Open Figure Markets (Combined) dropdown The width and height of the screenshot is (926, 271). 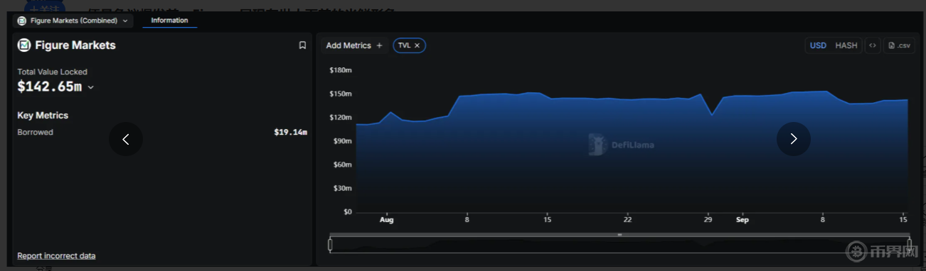click(73, 21)
